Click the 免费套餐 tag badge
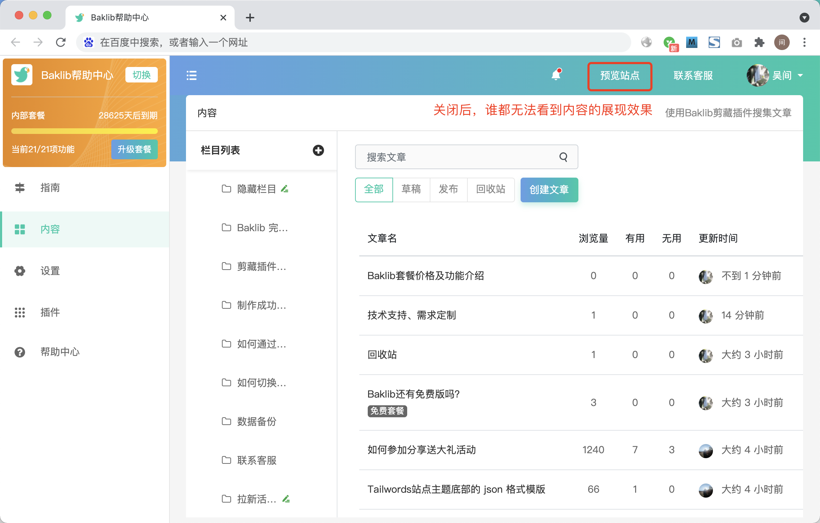 pos(387,411)
